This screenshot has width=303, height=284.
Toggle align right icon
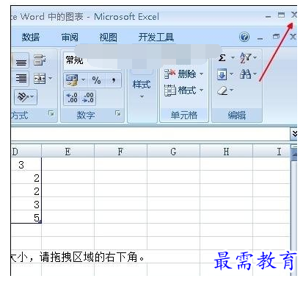coord(21,79)
